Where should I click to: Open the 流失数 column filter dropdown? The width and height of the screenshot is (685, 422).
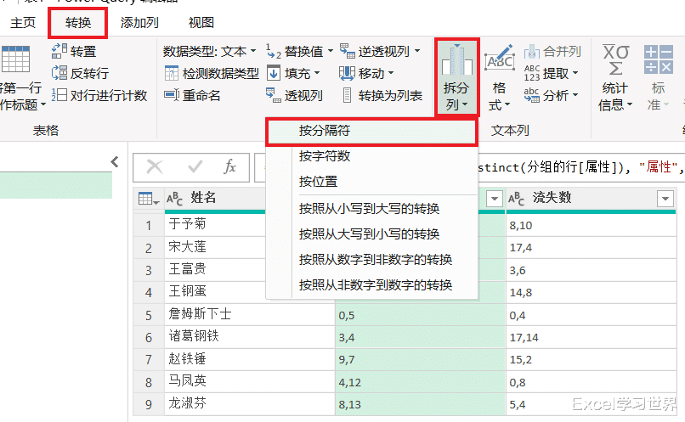coord(665,199)
